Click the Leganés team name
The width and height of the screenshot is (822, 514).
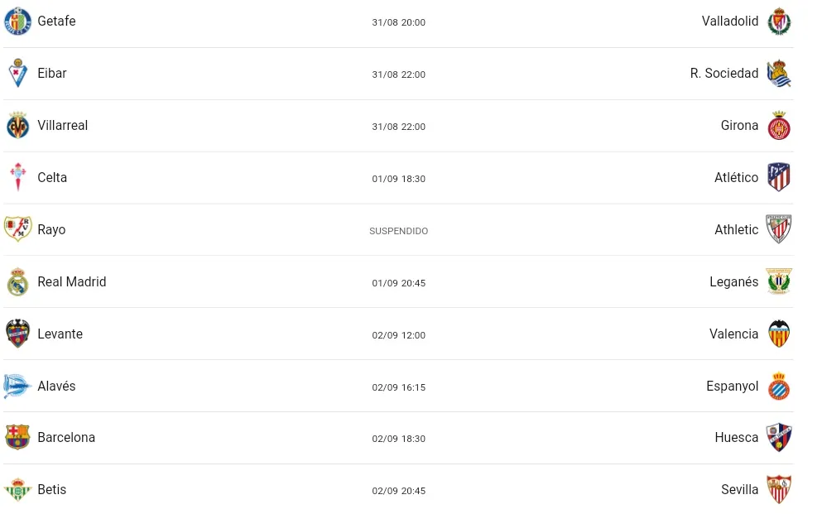coord(733,282)
